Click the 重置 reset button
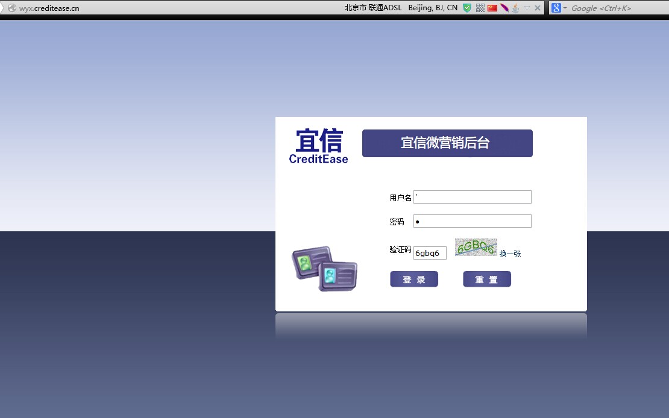 coord(487,279)
